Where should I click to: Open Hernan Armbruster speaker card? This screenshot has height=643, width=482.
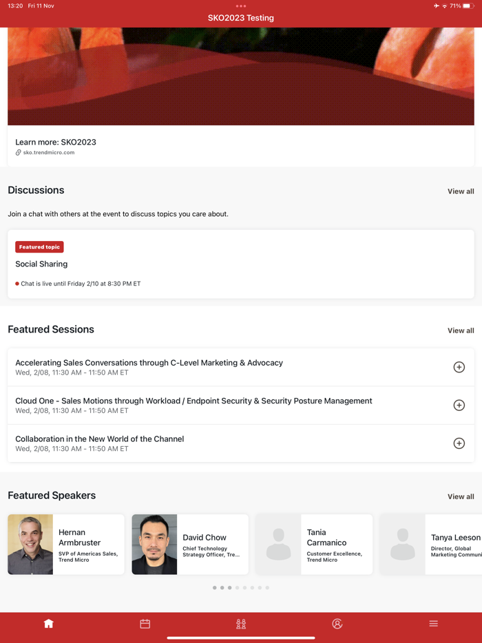(66, 544)
